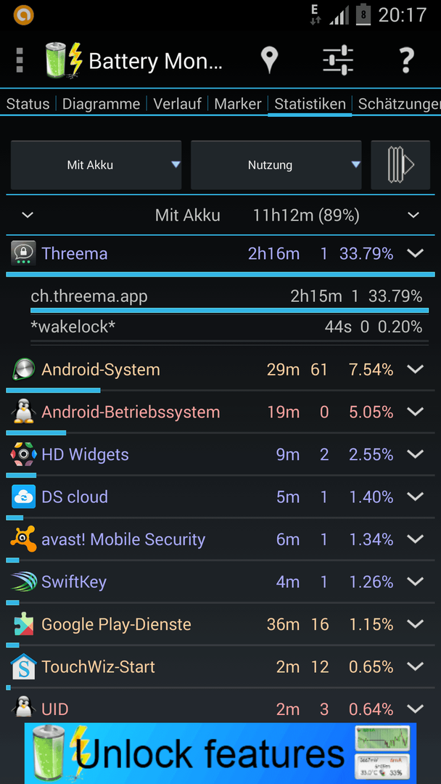The width and height of the screenshot is (441, 784).
Task: Open help via the question mark icon
Action: click(406, 61)
